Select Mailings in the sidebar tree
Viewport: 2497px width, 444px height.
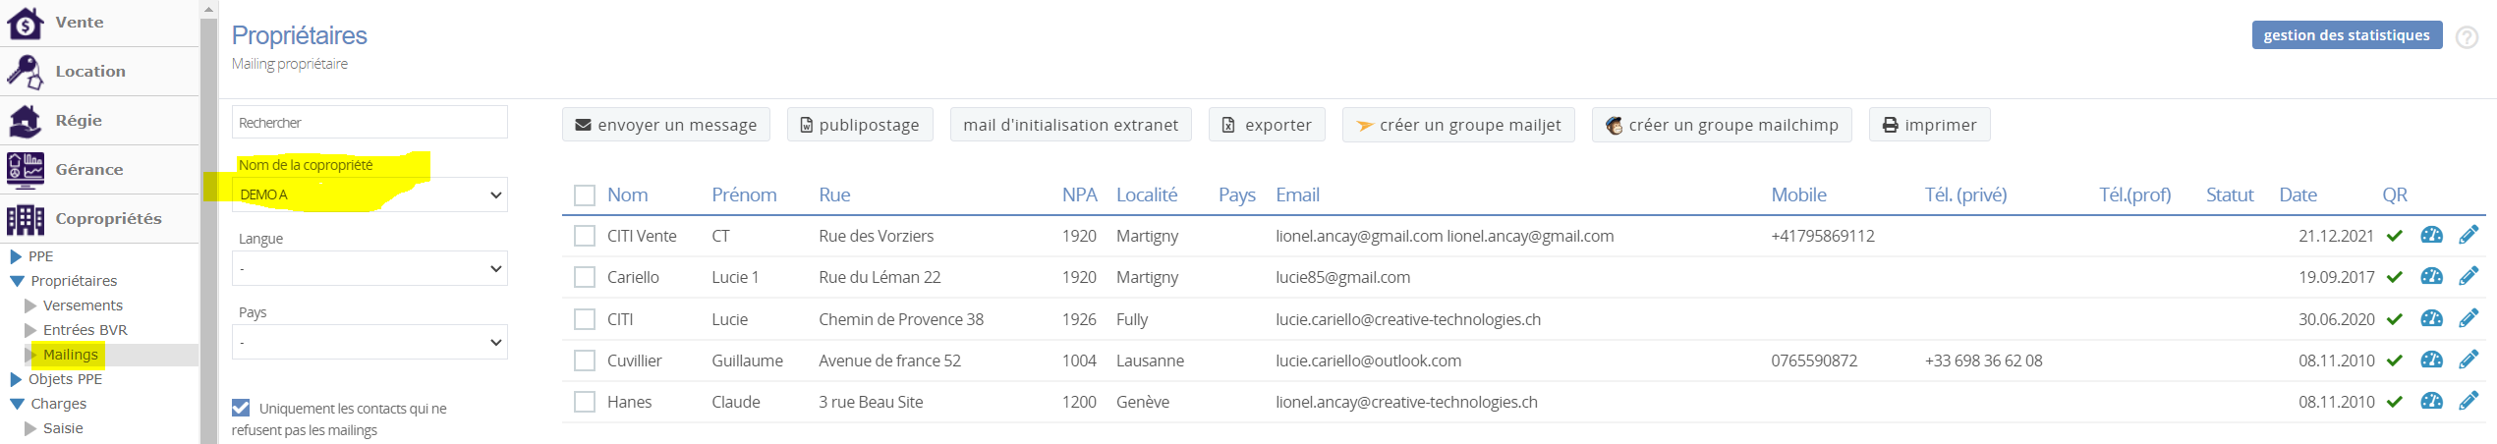(71, 355)
